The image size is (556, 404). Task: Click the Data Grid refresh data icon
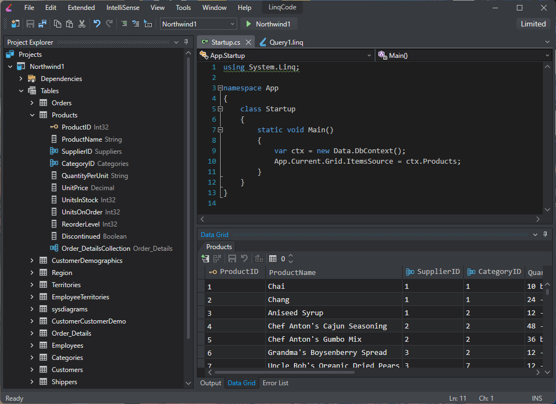click(x=259, y=258)
